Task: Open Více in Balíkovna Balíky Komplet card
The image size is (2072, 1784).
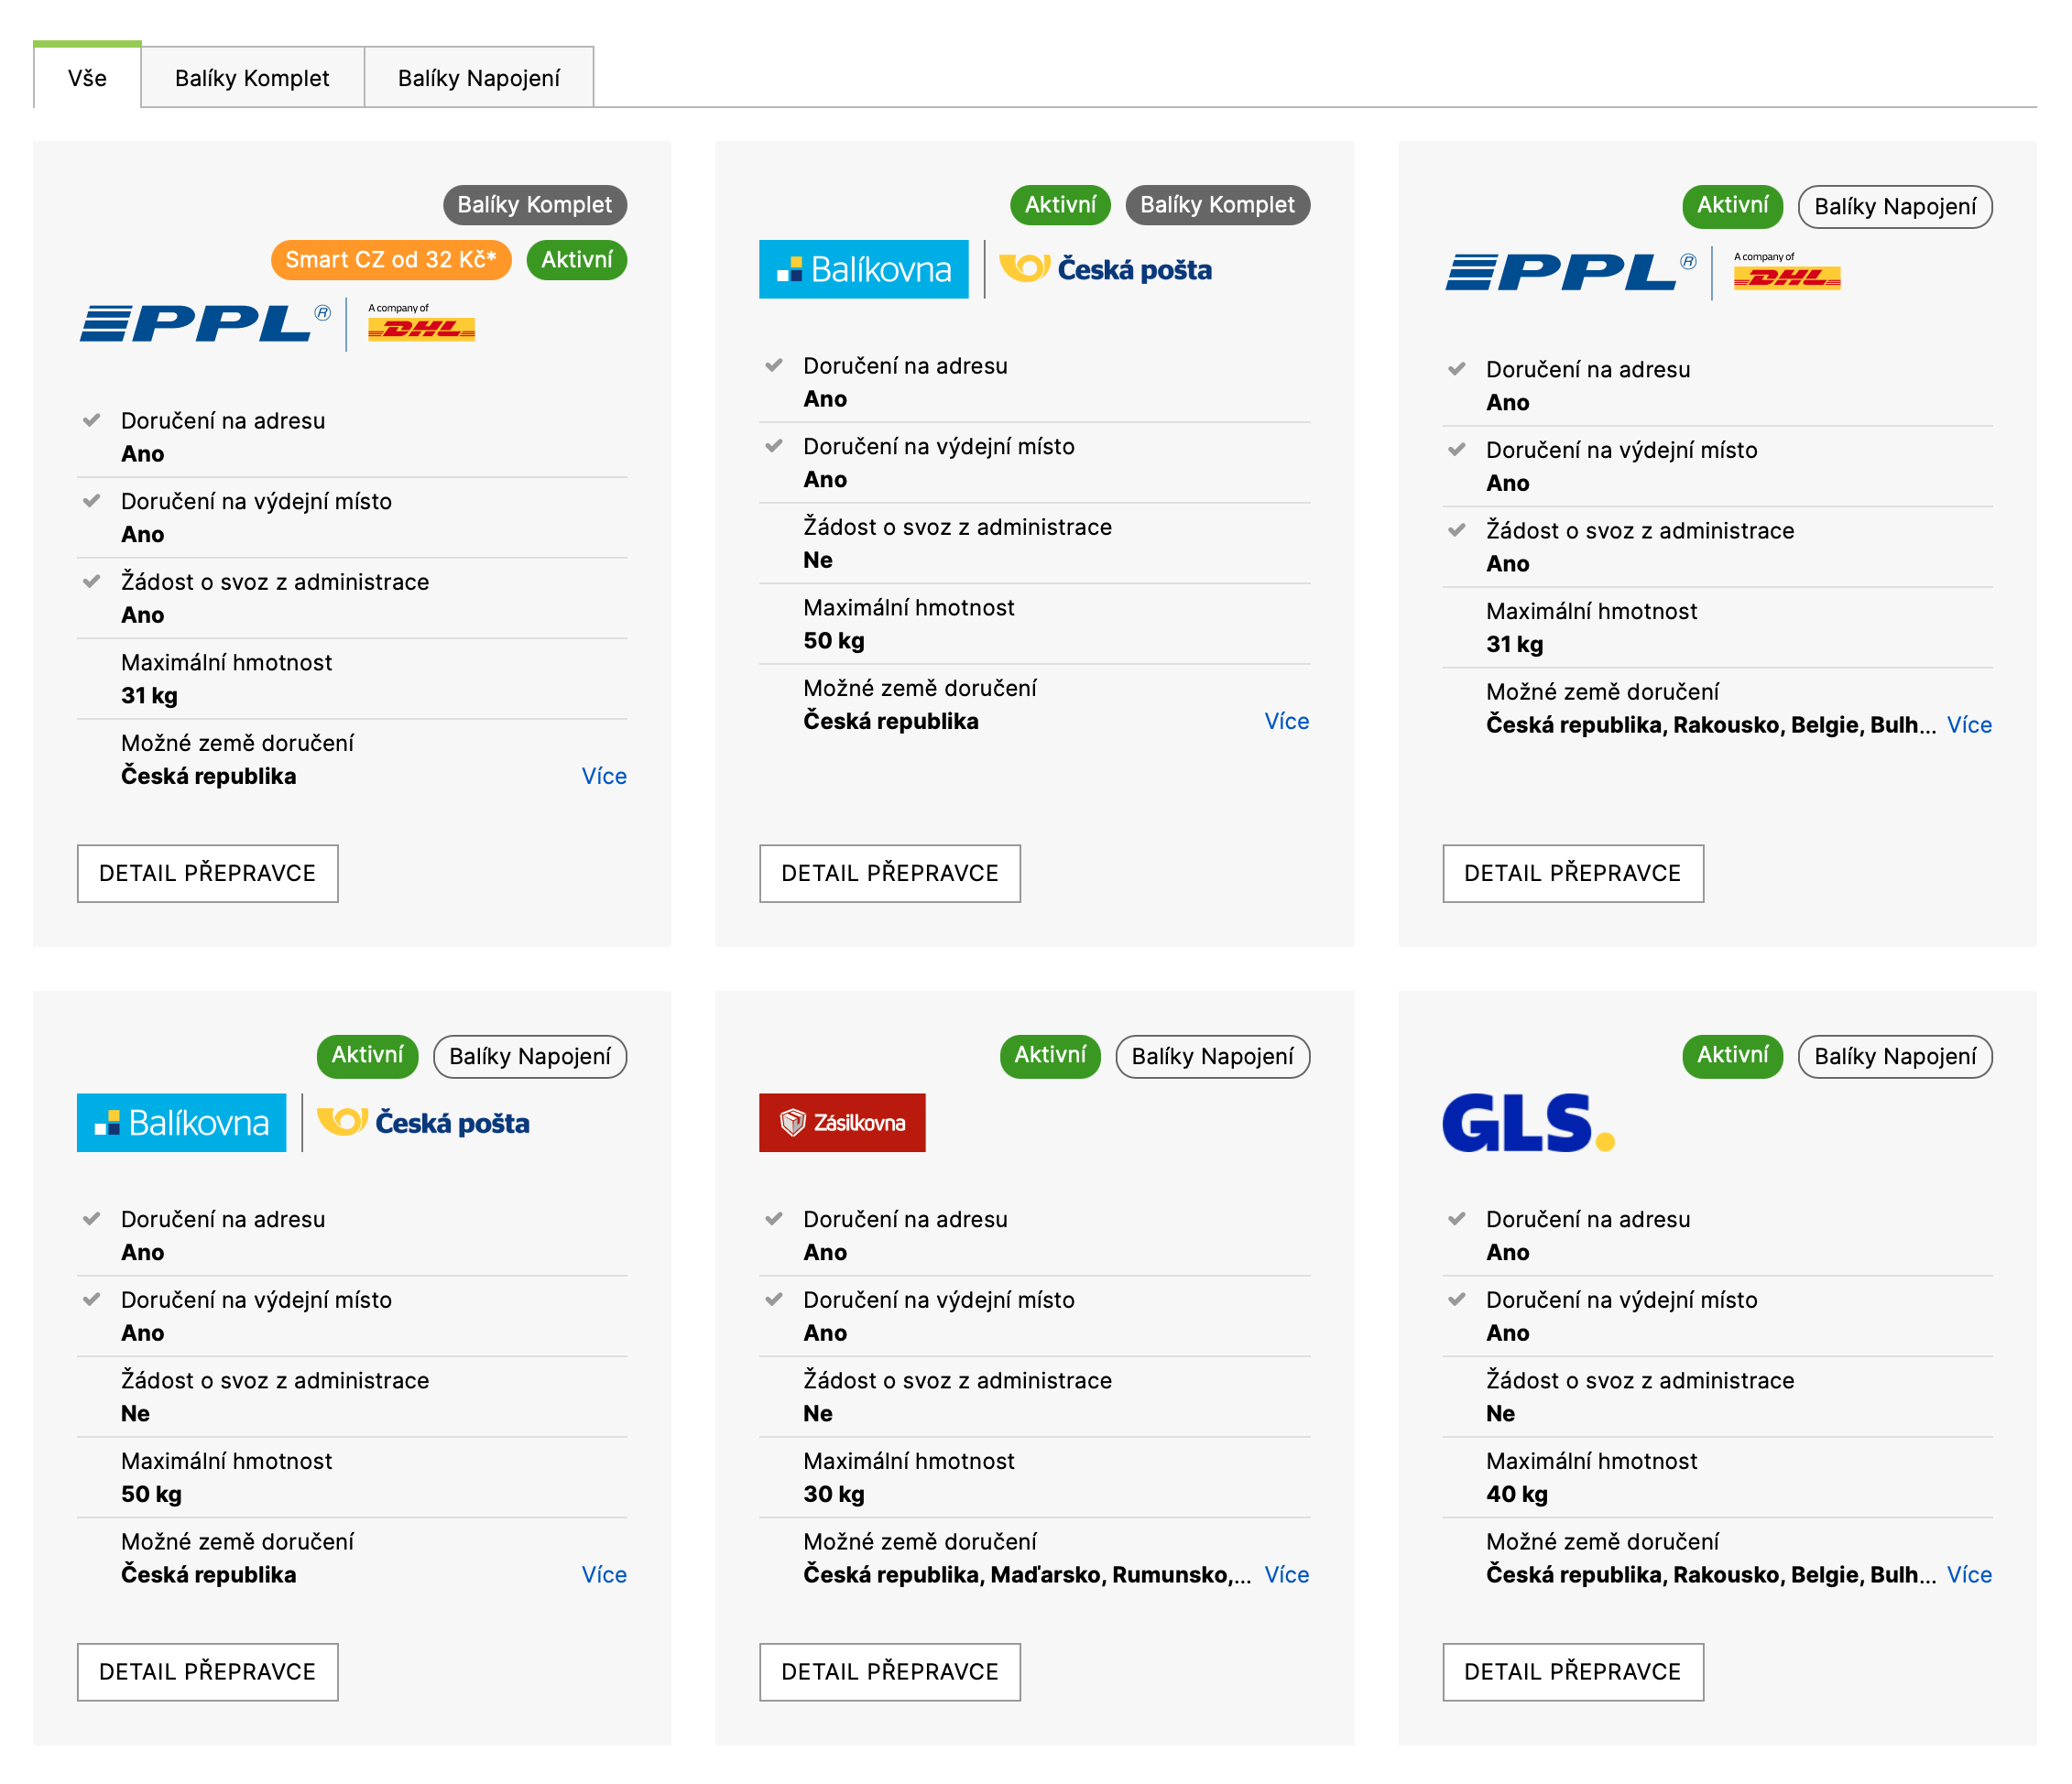Action: tap(1286, 721)
